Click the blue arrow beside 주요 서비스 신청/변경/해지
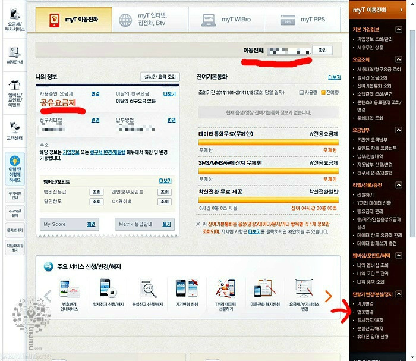Image resolution: width=416 pixels, height=361 pixels. (x=48, y=266)
